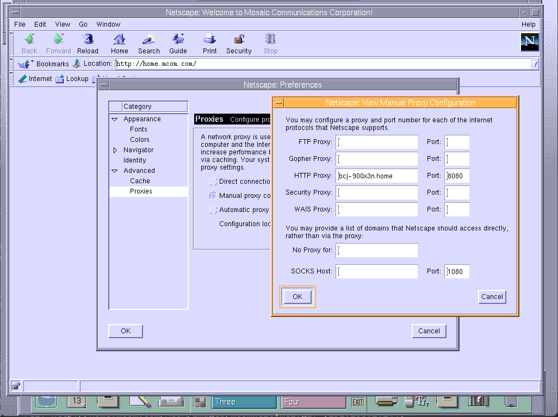
Task: Expand the Navigator category
Action: (115, 150)
